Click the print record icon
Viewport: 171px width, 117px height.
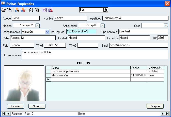pyautogui.click(x=4, y=10)
